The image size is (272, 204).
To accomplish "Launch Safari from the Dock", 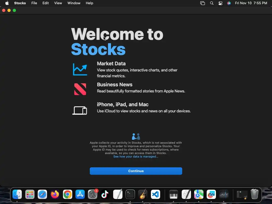I will pyautogui.click(x=42, y=194).
